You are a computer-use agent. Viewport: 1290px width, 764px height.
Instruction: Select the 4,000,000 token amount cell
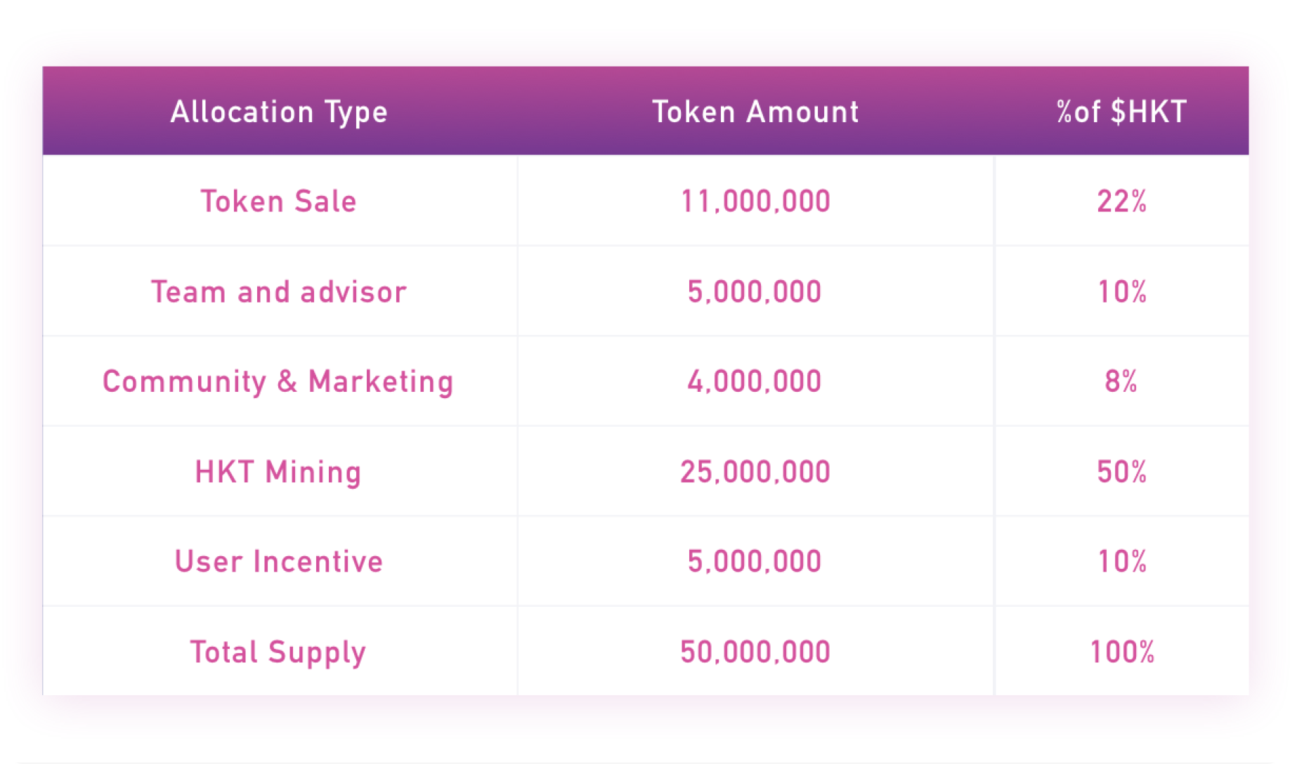[755, 382]
